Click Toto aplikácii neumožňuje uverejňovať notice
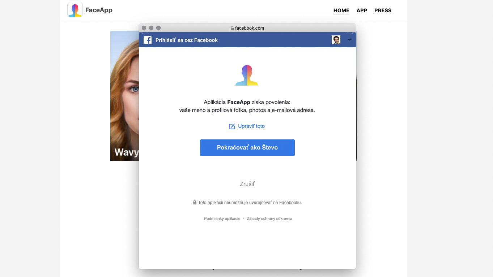The width and height of the screenshot is (493, 277). tap(250, 203)
